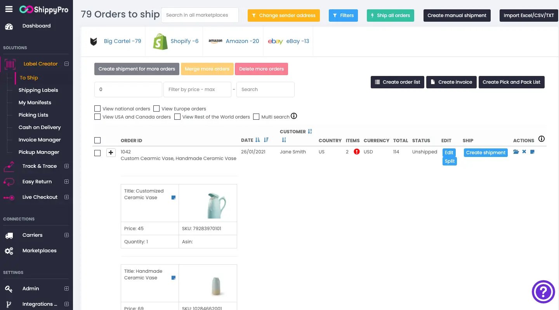The width and height of the screenshot is (559, 310).
Task: Sort orders by date ascending icon
Action: [258, 140]
